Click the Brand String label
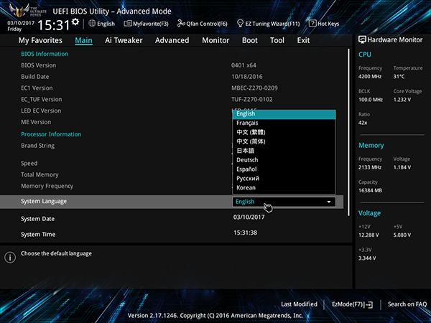 (37, 146)
